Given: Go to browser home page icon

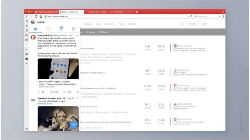Looking at the screenshot, I should click(41, 16).
